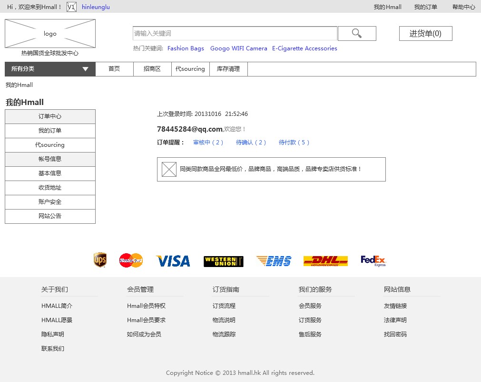Image resolution: width=481 pixels, height=382 pixels.
Task: Click the MasterCard logo
Action: coord(131,260)
